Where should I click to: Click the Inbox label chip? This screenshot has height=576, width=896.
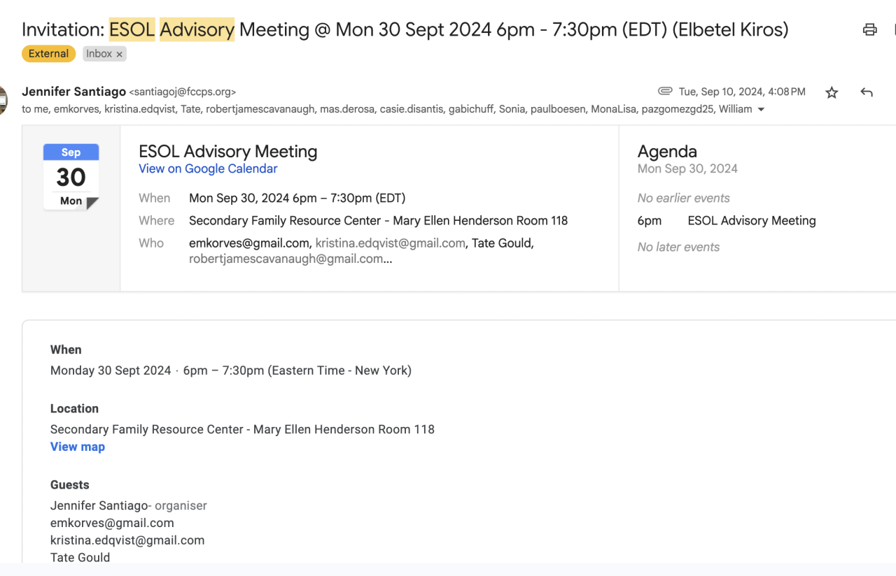(99, 54)
